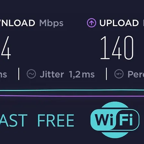Click the FREE word in banner

point(56,120)
